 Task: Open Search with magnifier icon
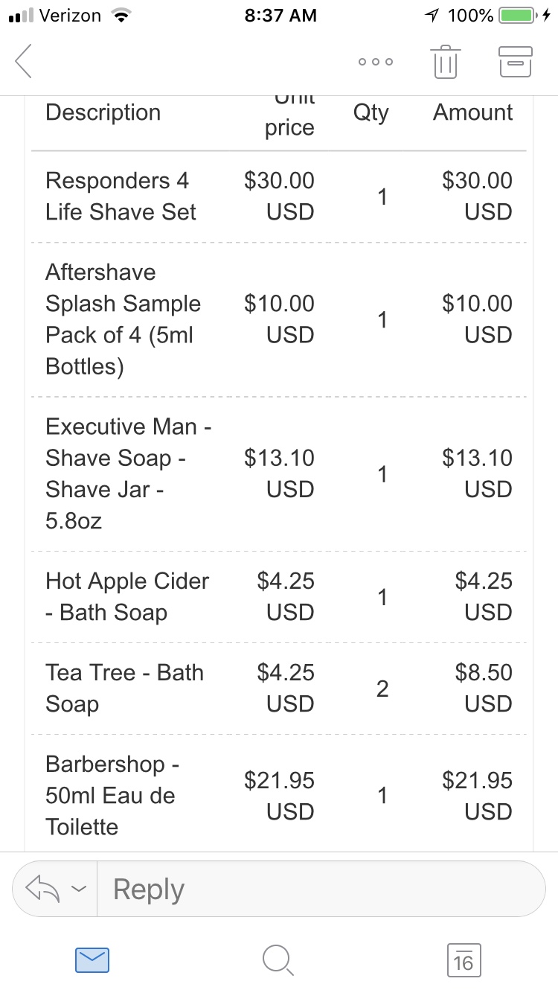278,960
